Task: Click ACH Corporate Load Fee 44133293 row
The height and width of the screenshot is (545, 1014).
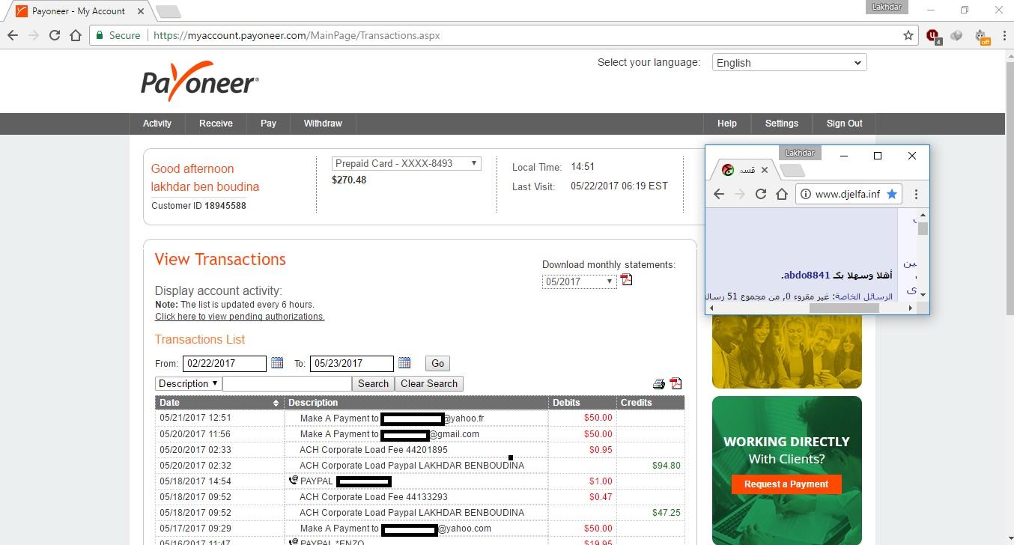Action: click(420, 497)
